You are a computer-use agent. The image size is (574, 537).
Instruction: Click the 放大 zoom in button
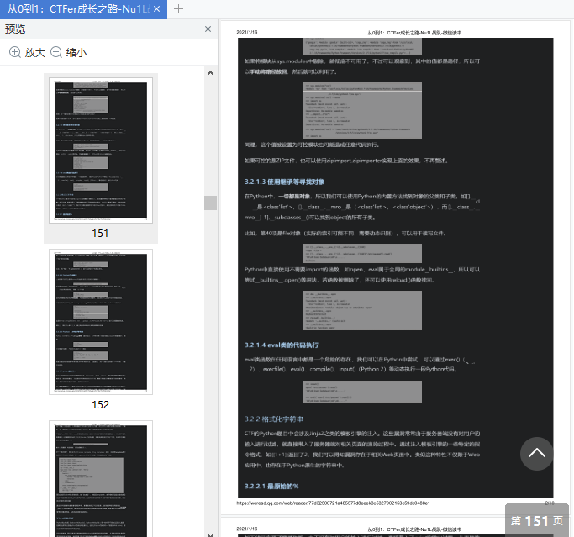27,52
